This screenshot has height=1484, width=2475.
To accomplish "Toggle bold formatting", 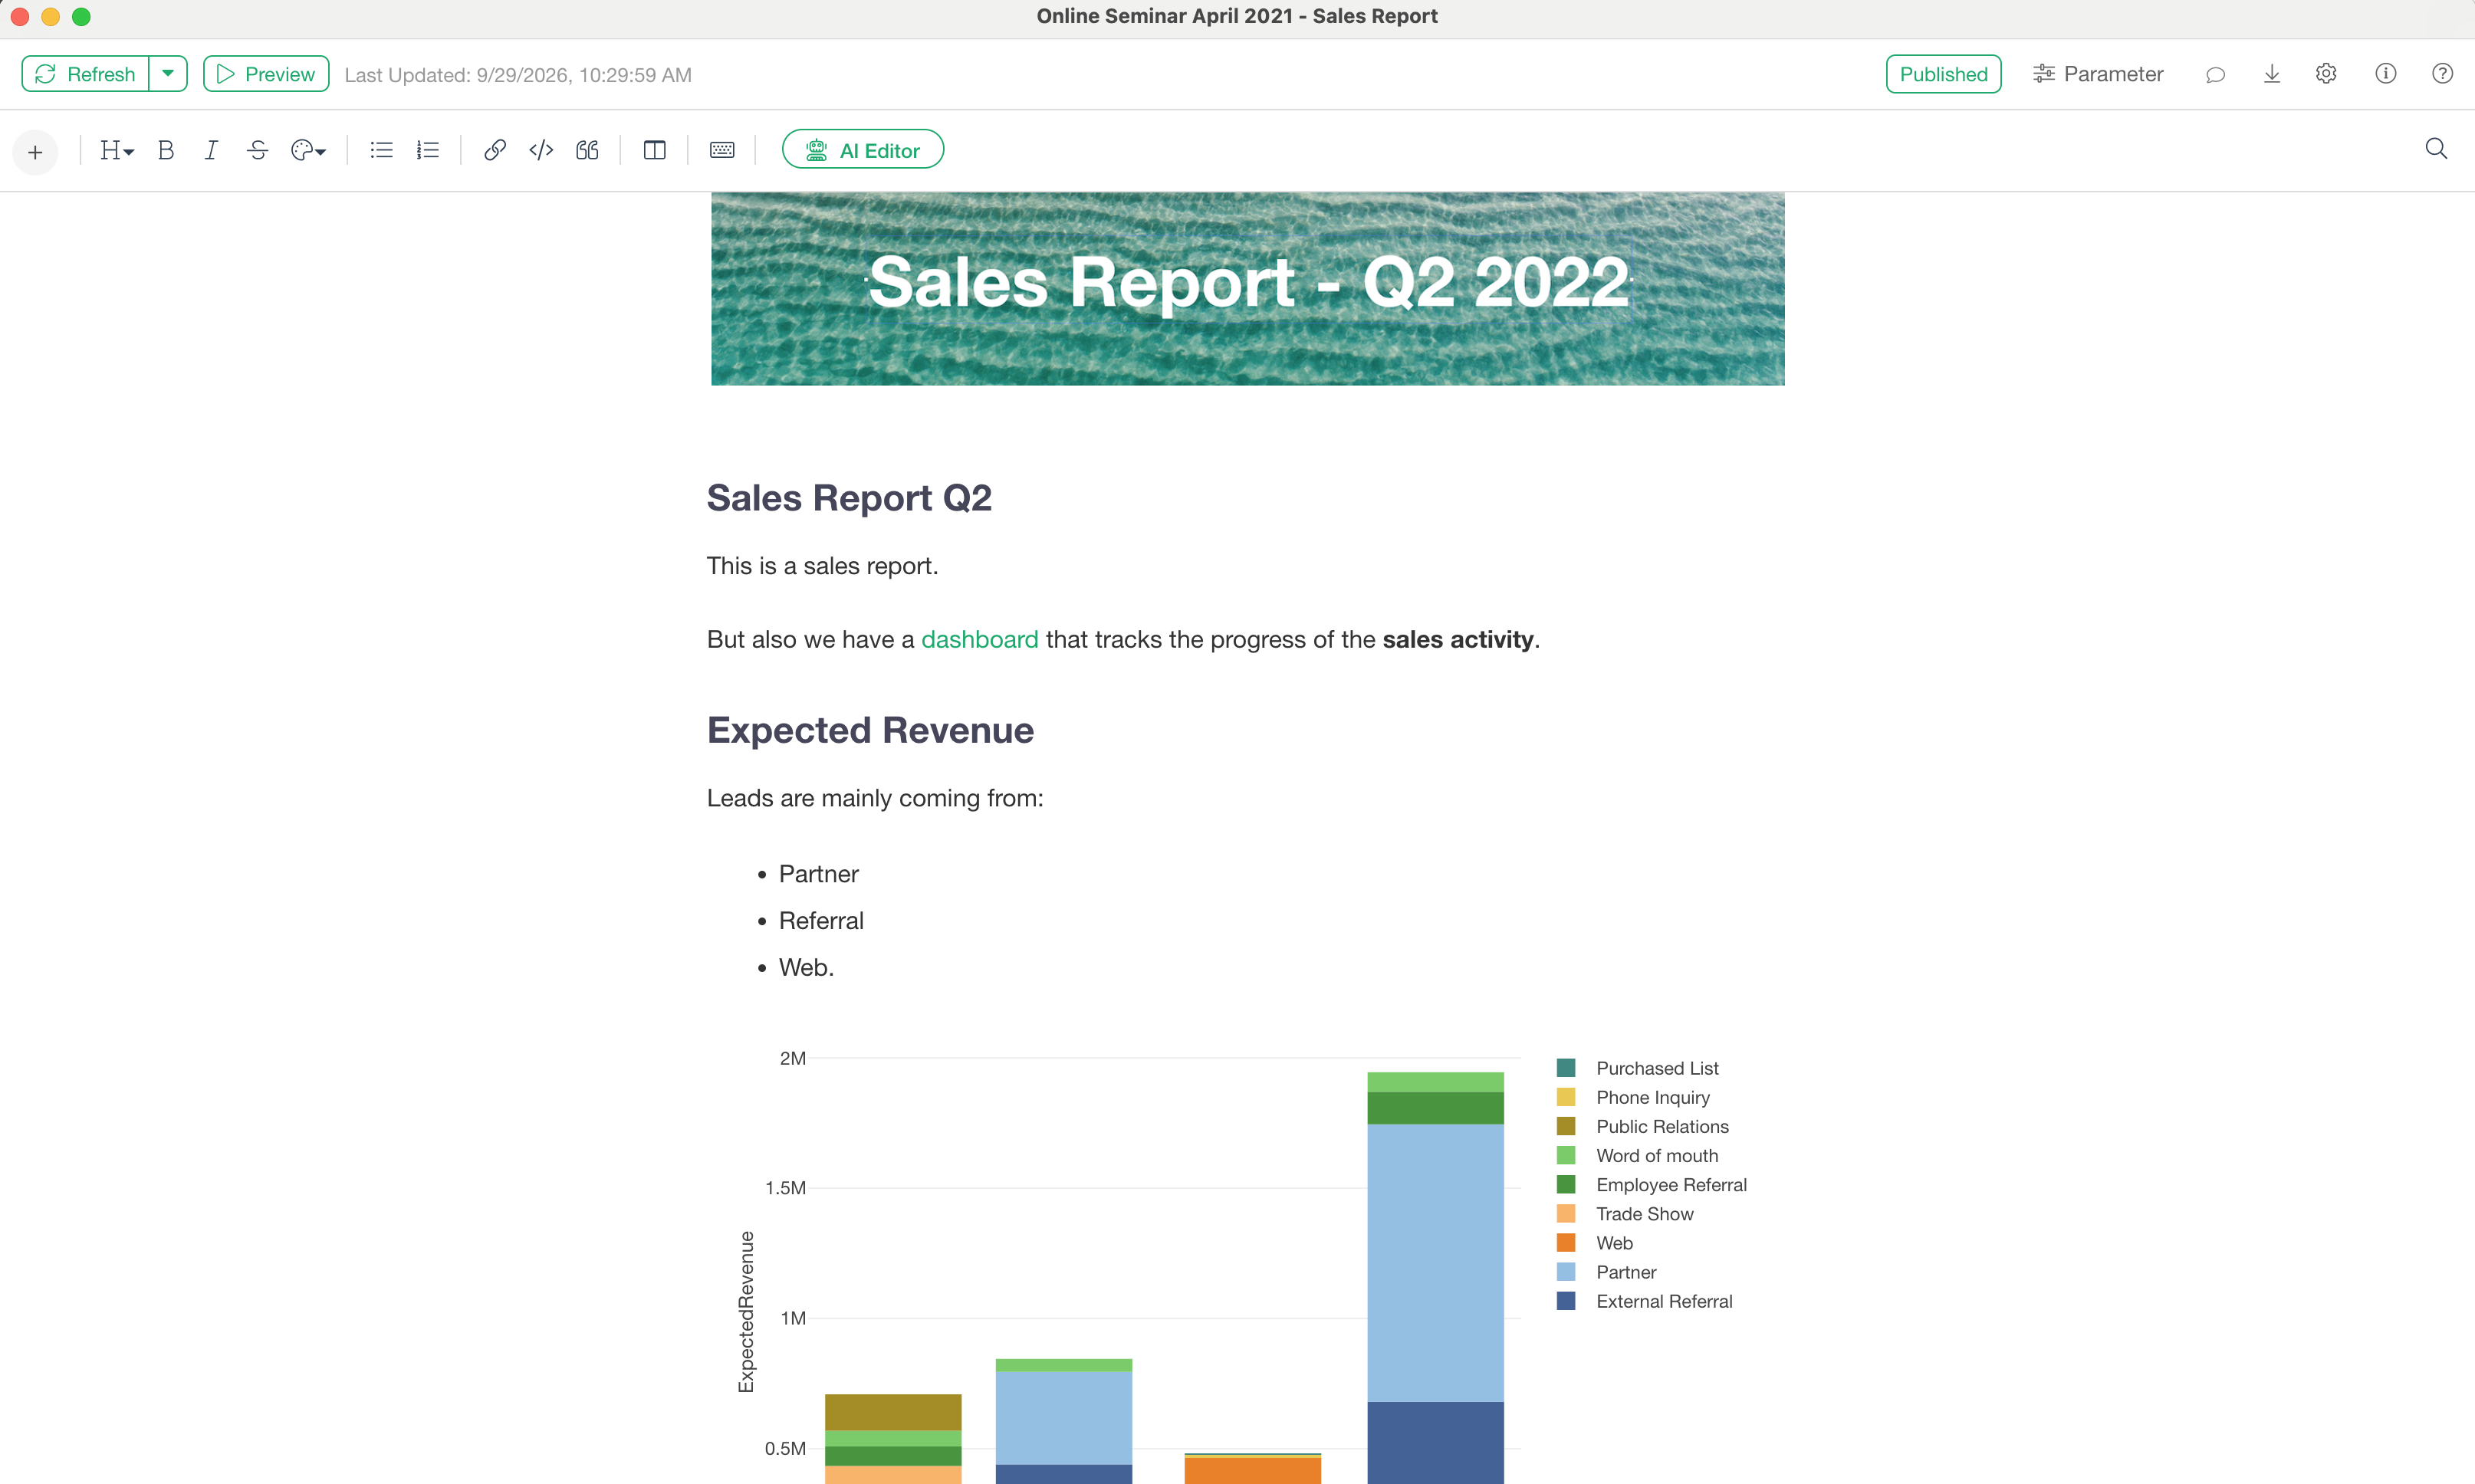I will [x=166, y=150].
